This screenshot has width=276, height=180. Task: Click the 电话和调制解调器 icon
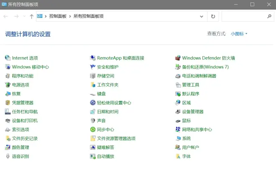(178, 76)
